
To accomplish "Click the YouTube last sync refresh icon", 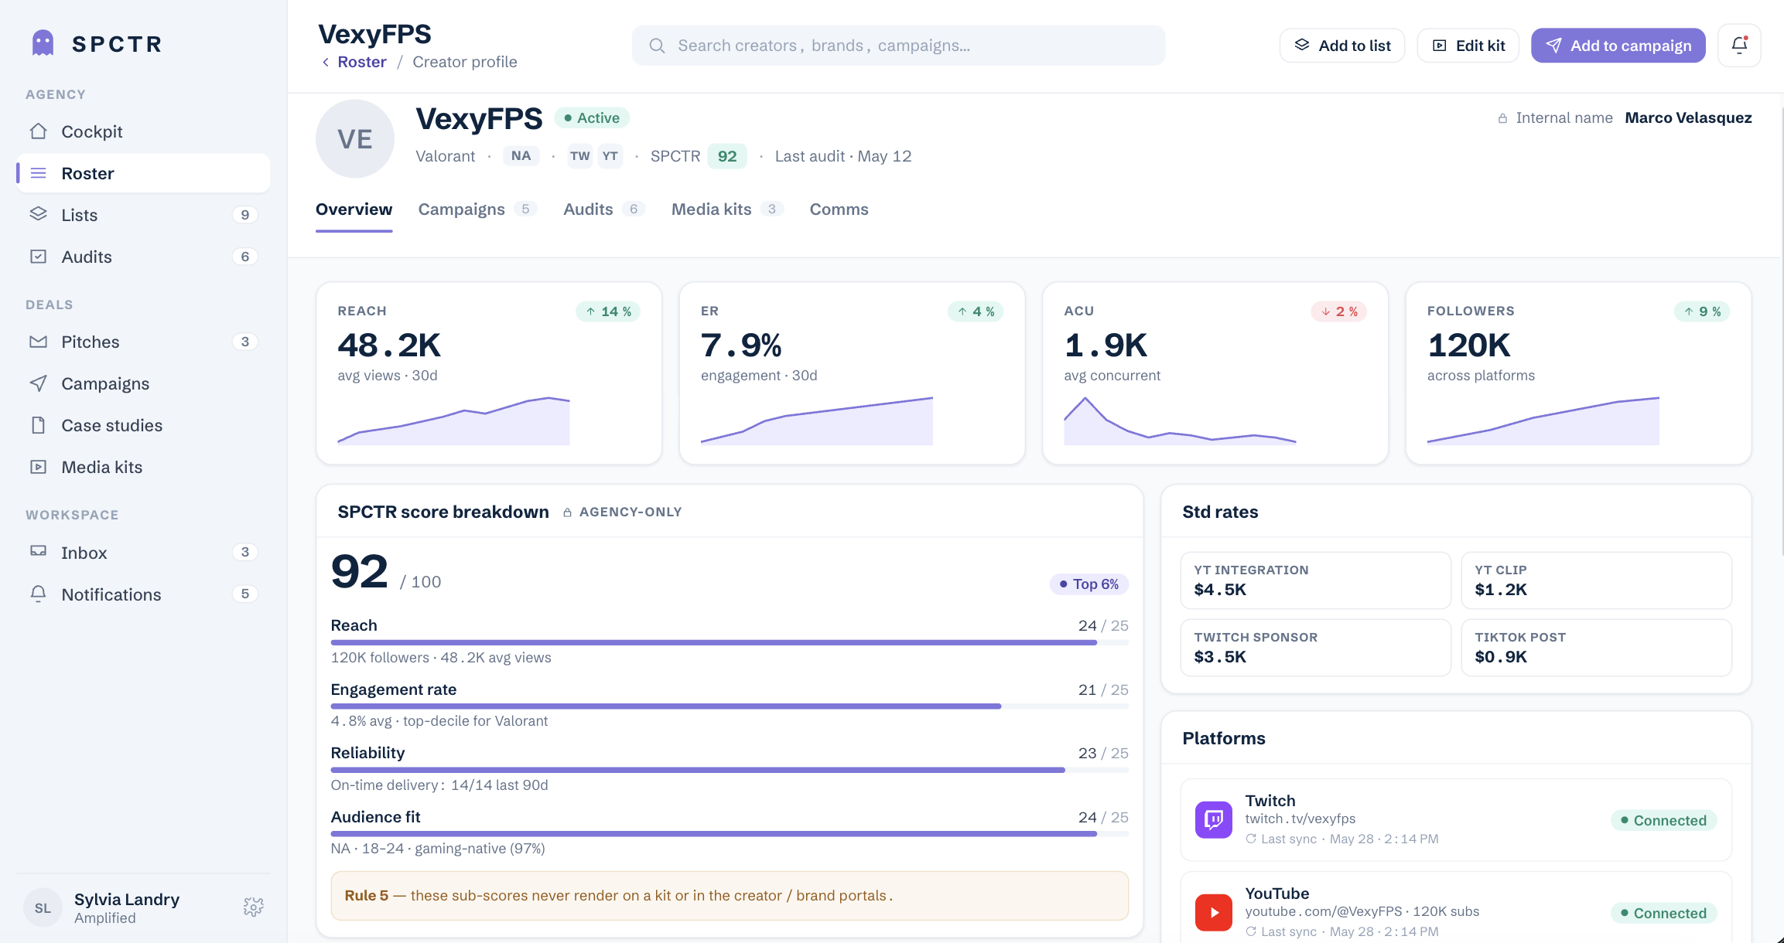I will tap(1251, 931).
